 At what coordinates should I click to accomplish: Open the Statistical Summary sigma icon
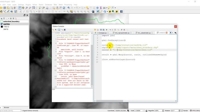101,8
